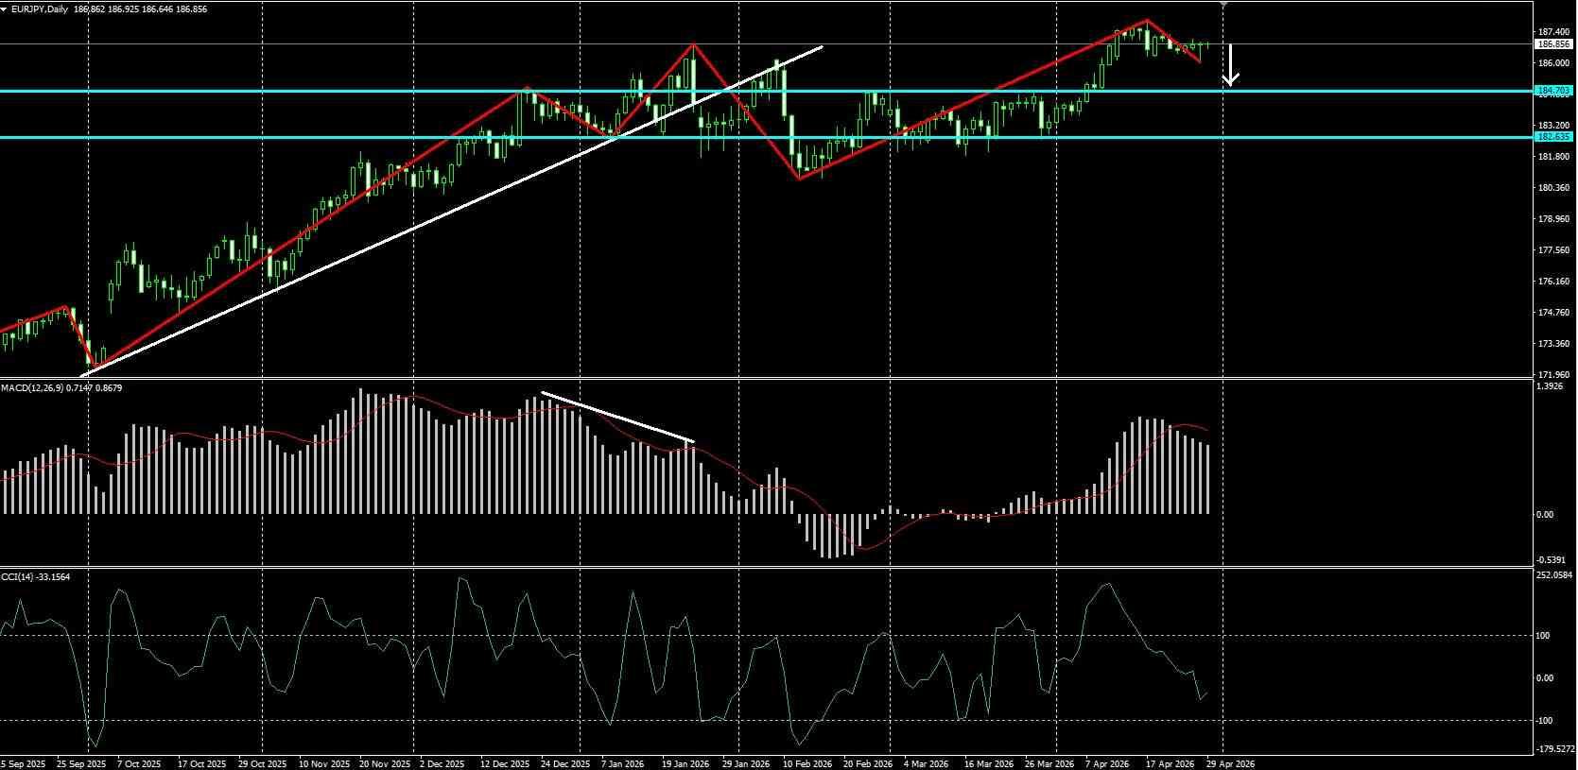Select the 182.635 cyan price label
Screen dimensions: 1578x770
(x=1553, y=137)
